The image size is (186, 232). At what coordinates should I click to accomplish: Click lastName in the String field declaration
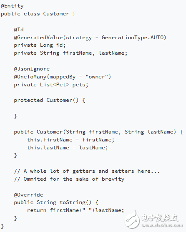[112, 53]
